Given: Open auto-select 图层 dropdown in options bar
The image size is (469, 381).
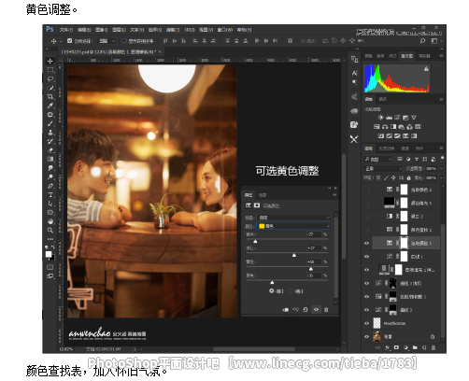Looking at the screenshot, I should pos(107,41).
